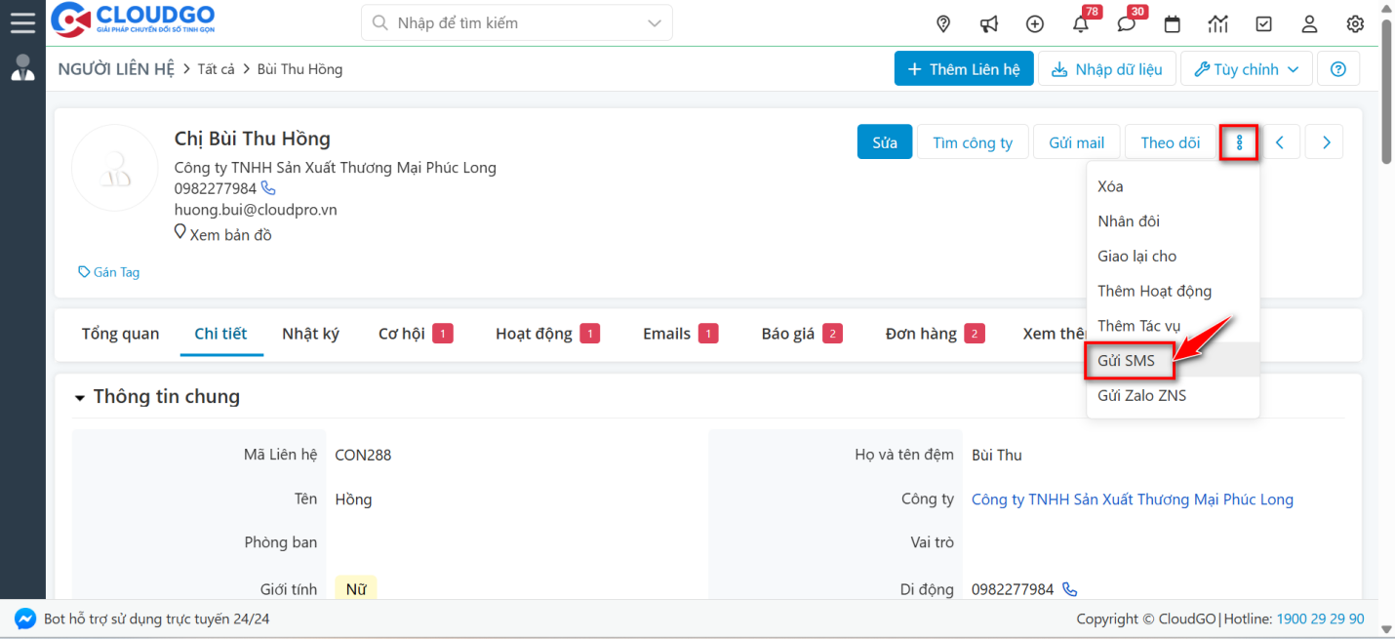This screenshot has height=639, width=1395.
Task: Open notifications bell with 78 alerts
Action: [1081, 22]
